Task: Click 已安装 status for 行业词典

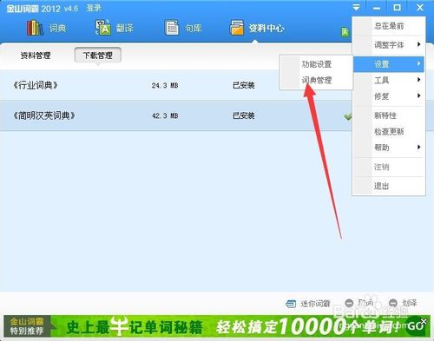Action: [x=243, y=85]
